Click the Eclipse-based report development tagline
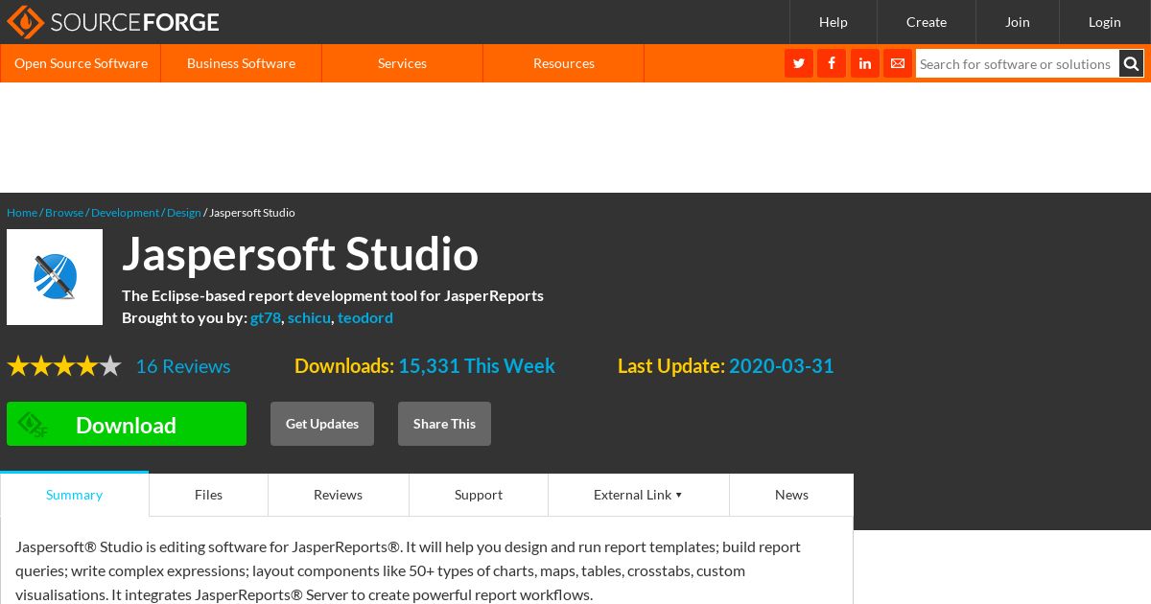The height and width of the screenshot is (604, 1151). click(333, 295)
